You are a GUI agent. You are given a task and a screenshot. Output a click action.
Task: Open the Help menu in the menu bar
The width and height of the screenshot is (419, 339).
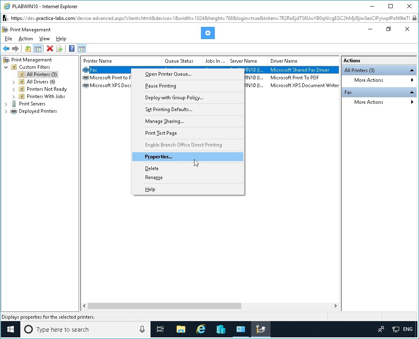(x=61, y=39)
